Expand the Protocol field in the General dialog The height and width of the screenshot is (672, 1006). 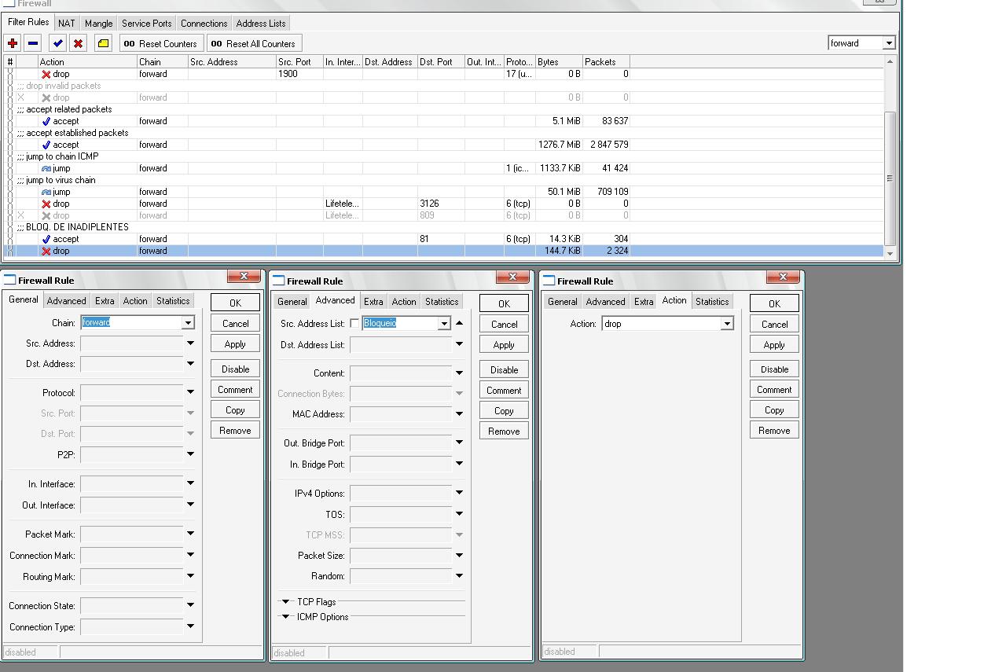coord(190,392)
